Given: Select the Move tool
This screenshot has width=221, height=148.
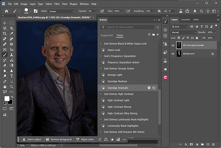Looking at the screenshot, I should pyautogui.click(x=5, y=23).
